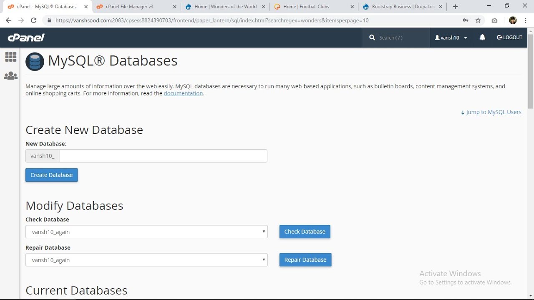This screenshot has height=300, width=534.
Task: Click the browser address bar URL
Action: coord(212,20)
